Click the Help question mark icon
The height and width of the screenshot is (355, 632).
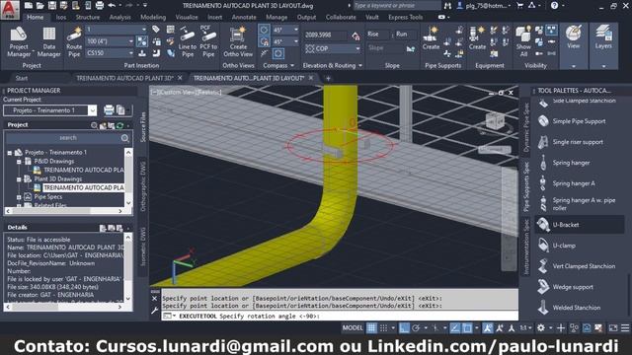click(555, 6)
